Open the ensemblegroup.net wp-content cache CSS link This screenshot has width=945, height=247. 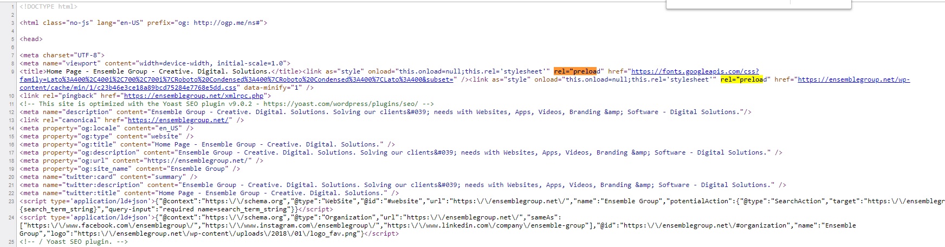point(853,79)
